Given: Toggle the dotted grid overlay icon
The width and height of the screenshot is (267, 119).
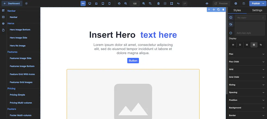Looking at the screenshot, I should [x=165, y=4].
